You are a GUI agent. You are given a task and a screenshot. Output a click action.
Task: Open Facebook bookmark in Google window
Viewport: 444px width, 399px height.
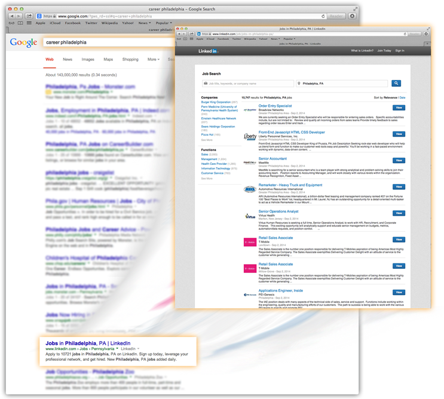[73, 23]
